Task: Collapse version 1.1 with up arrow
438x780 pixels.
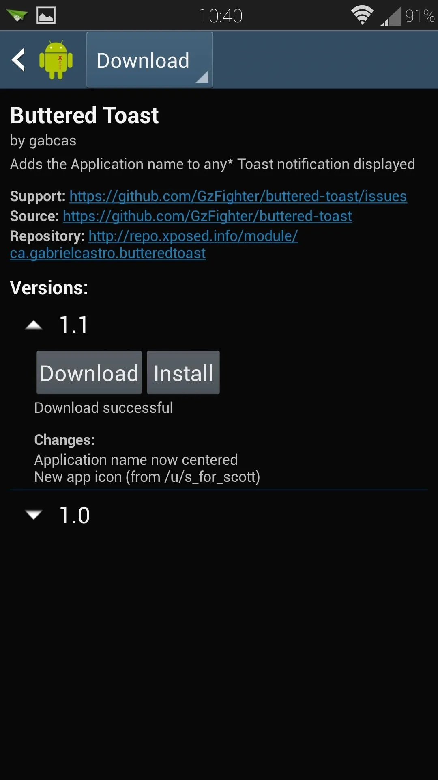Action: pos(34,325)
